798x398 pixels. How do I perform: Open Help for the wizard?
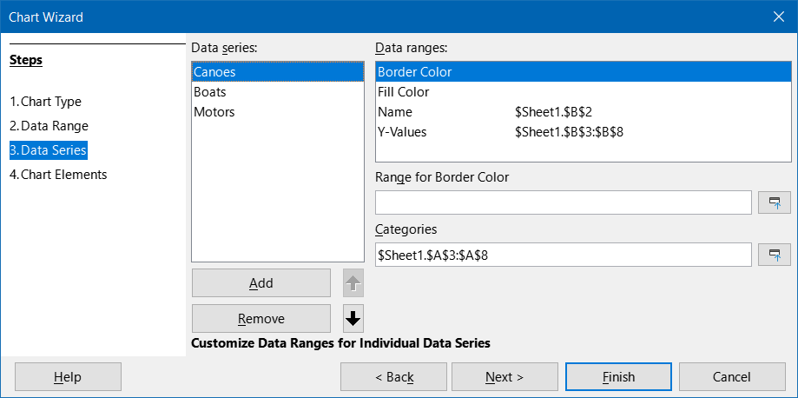[x=69, y=376]
